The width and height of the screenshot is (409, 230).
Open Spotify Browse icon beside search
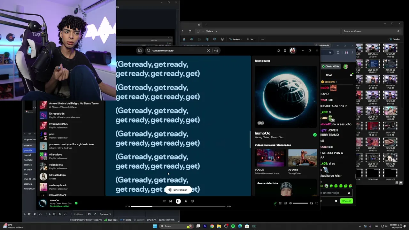tap(216, 50)
